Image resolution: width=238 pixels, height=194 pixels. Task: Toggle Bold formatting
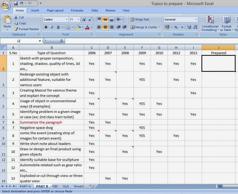[x=46, y=27]
